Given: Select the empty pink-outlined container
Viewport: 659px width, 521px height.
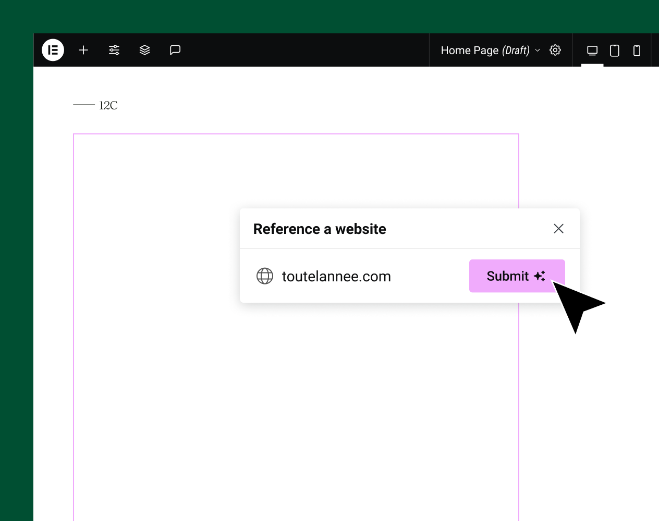Looking at the screenshot, I should (156, 365).
